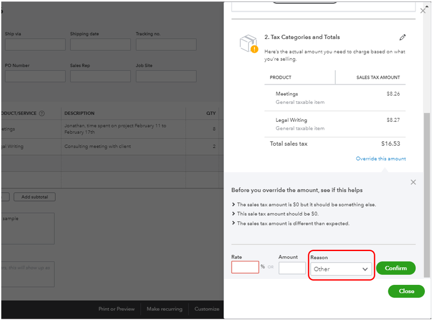Click the pencil edit icon for Tax Categories

click(x=403, y=37)
